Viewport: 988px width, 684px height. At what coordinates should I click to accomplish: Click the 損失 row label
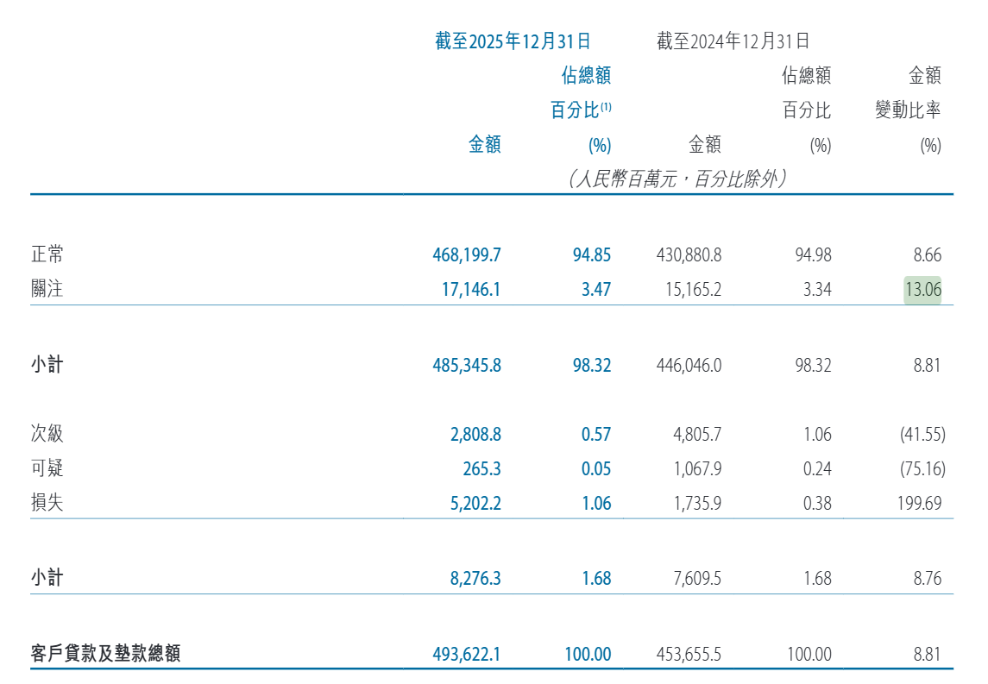tap(47, 503)
